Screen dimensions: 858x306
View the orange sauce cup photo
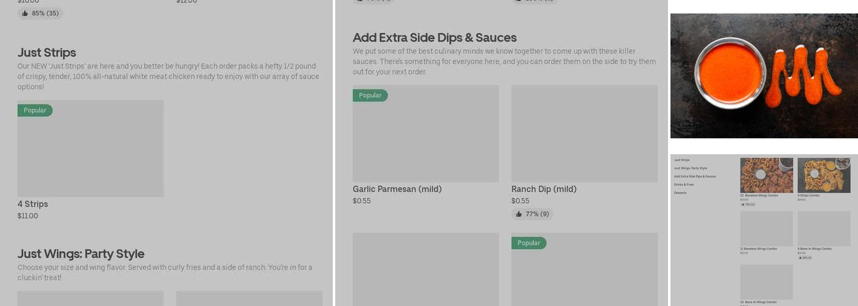(x=729, y=72)
